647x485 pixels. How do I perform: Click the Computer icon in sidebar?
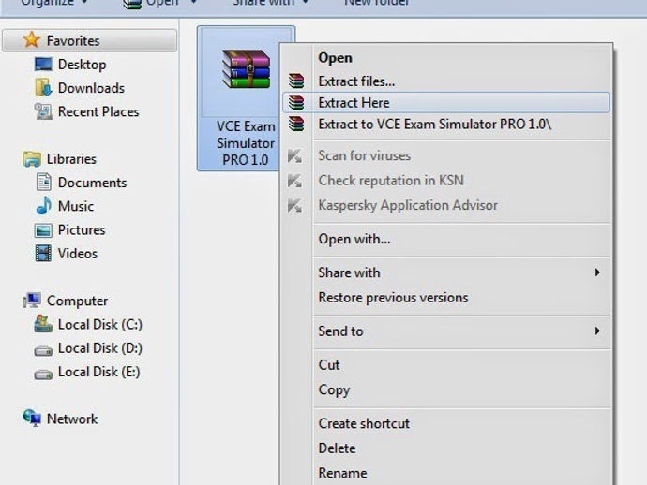click(32, 301)
